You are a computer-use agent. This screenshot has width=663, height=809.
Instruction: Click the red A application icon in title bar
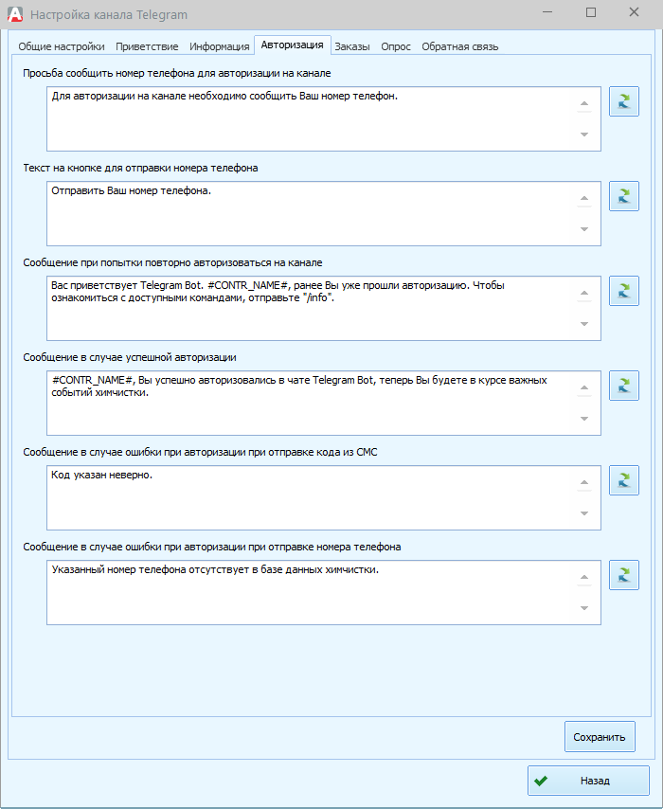pos(15,14)
